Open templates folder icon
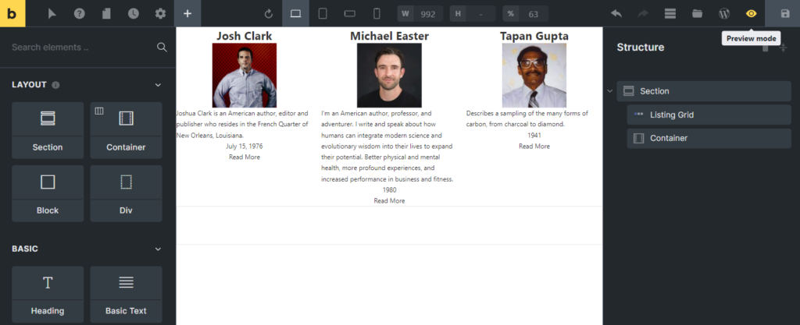Image resolution: width=800 pixels, height=325 pixels. 697,14
